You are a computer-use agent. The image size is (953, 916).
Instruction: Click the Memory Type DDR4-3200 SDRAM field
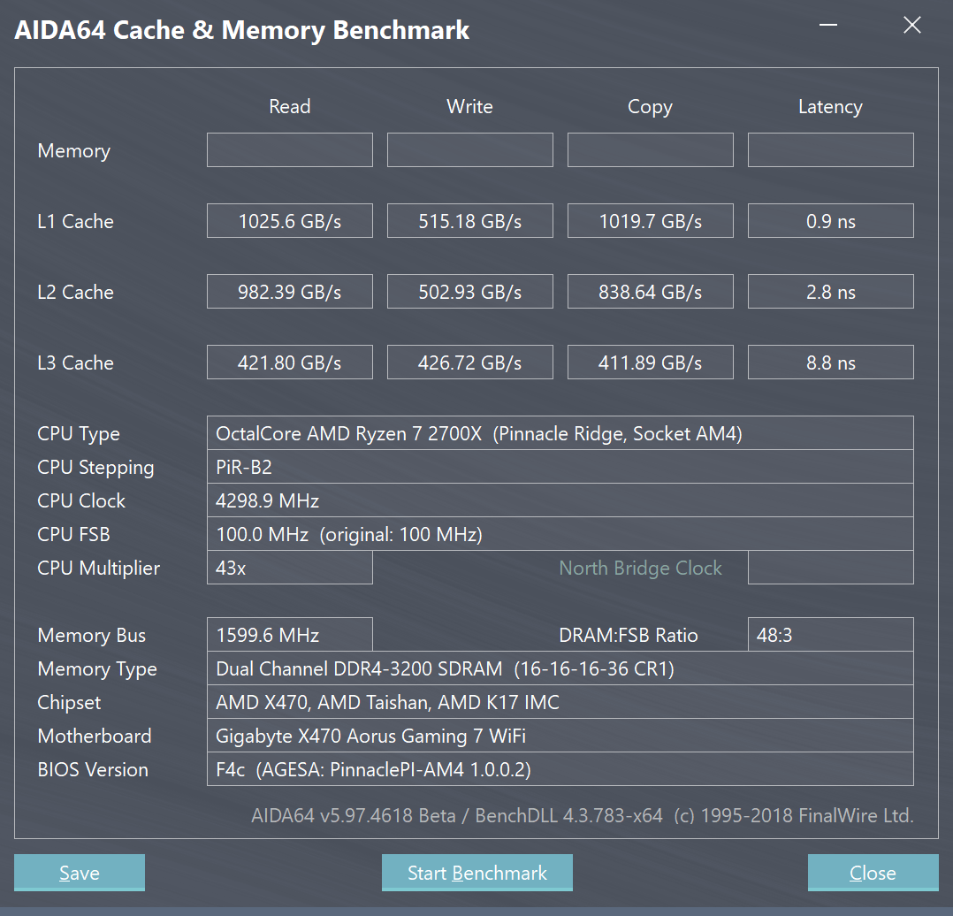pyautogui.click(x=560, y=668)
